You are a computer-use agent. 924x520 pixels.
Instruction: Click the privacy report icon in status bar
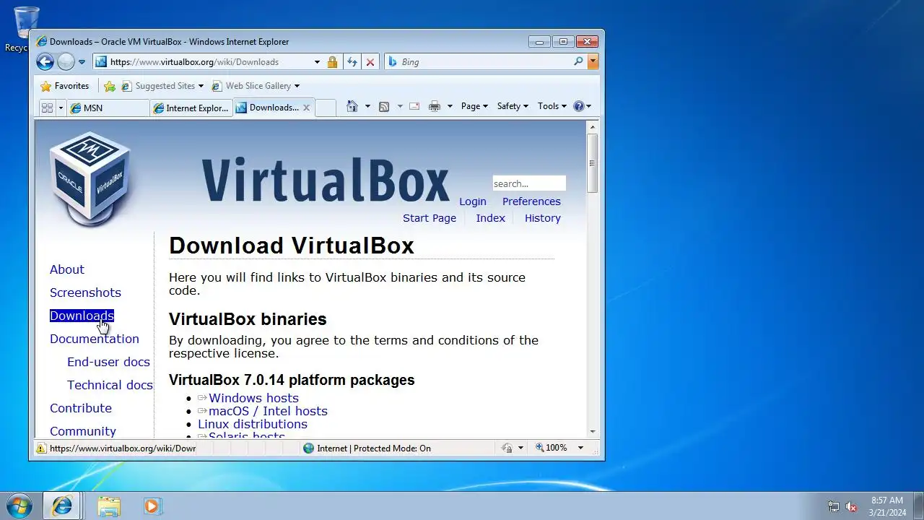tap(507, 448)
